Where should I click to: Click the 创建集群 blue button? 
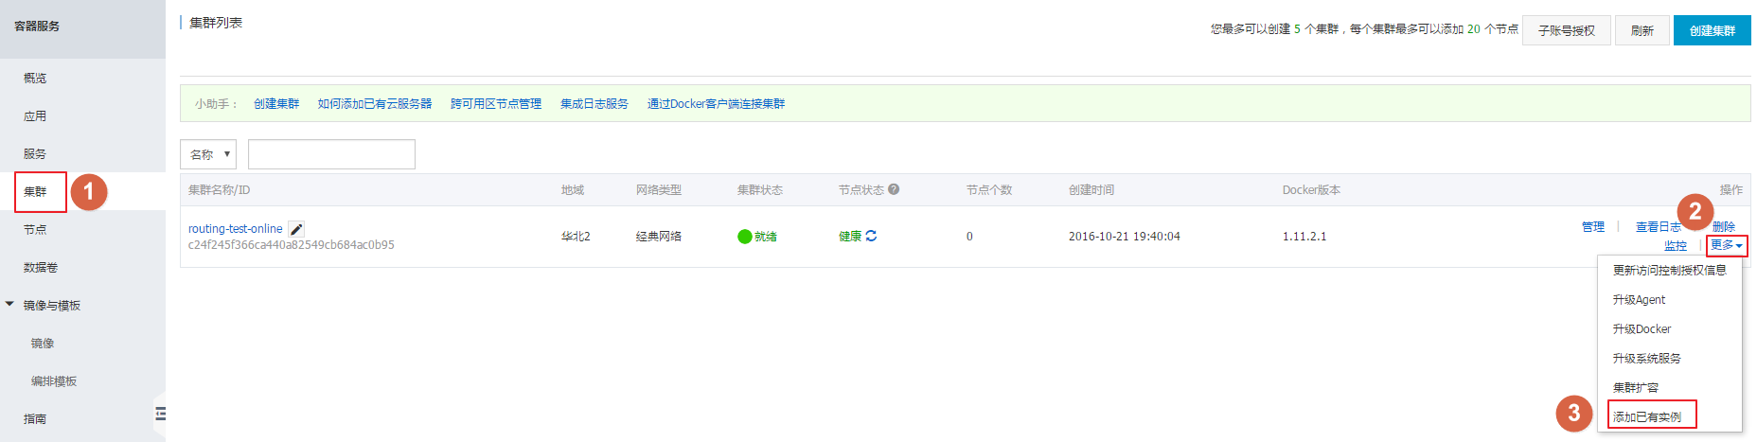pos(1713,30)
